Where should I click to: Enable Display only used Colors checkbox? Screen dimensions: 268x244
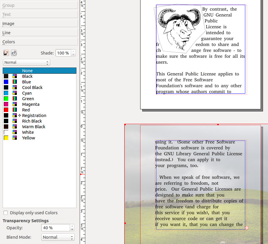point(6,213)
